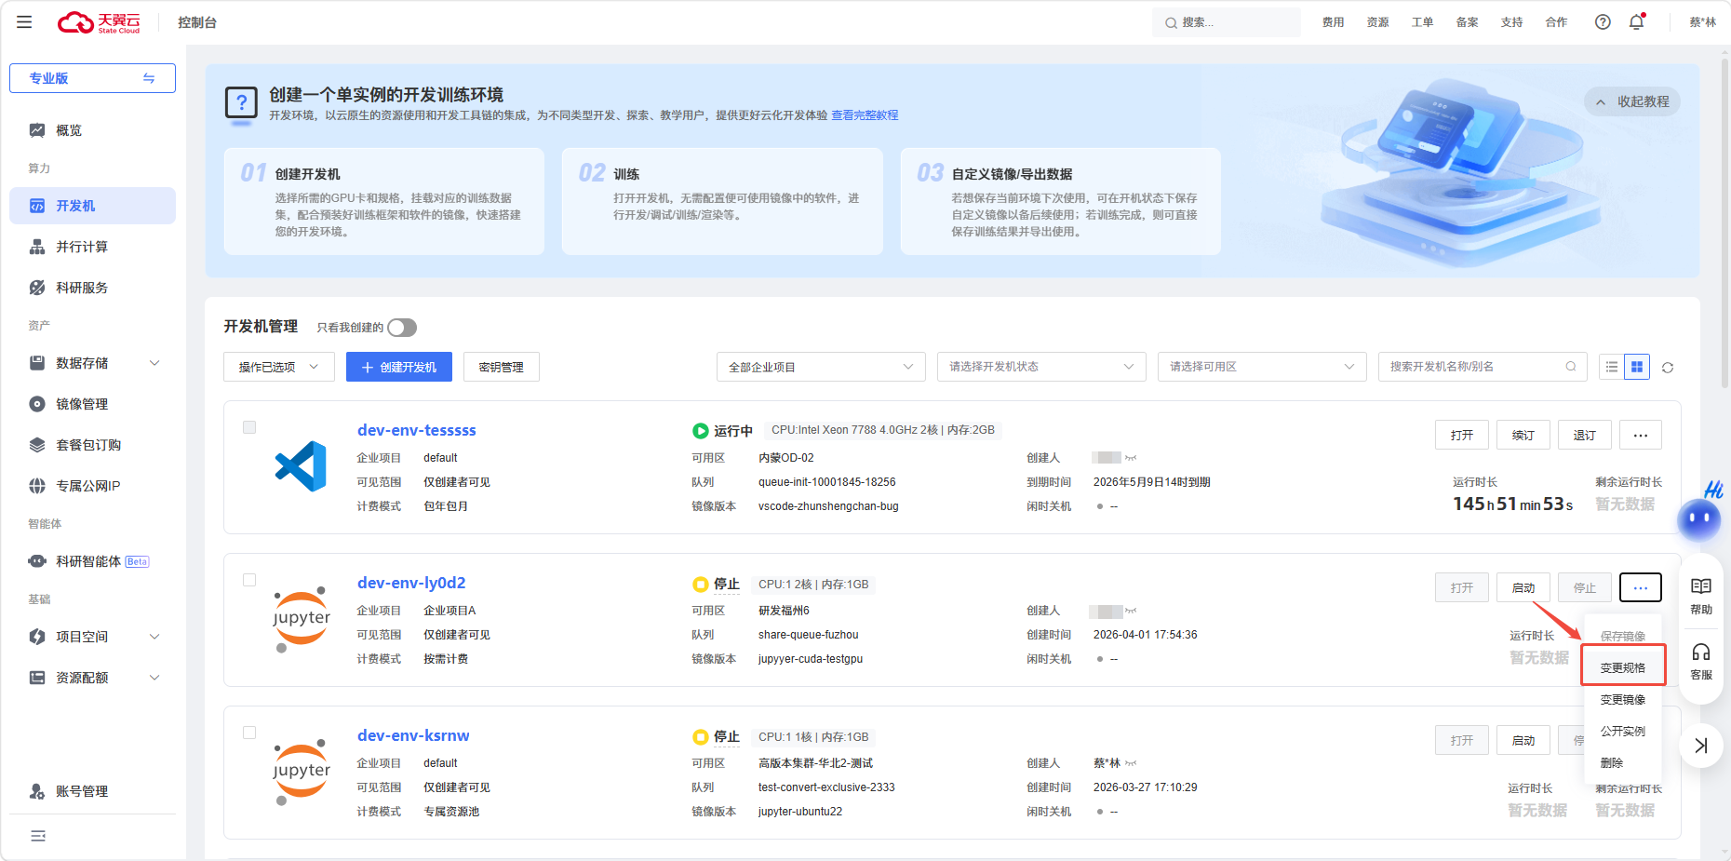This screenshot has width=1731, height=861.
Task: Click the 创建开发机 button
Action: tap(399, 367)
